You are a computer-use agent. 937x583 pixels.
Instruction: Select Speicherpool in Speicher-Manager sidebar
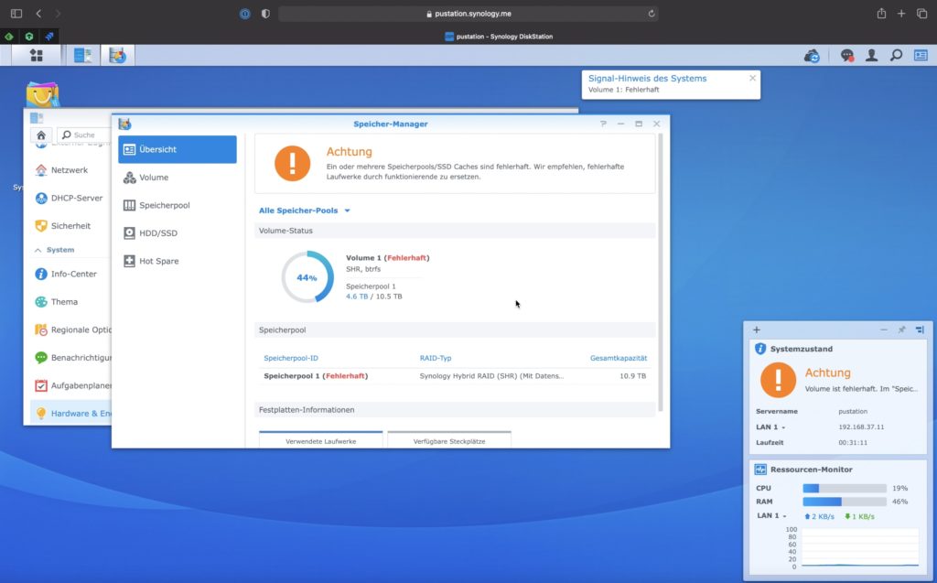coord(178,205)
